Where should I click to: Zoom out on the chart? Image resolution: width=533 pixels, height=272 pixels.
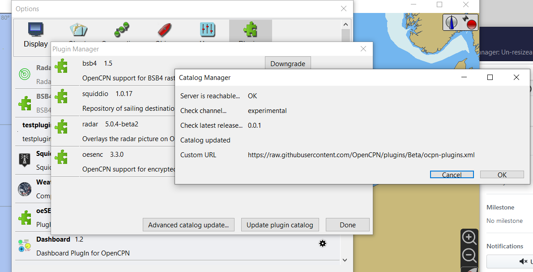(x=469, y=255)
